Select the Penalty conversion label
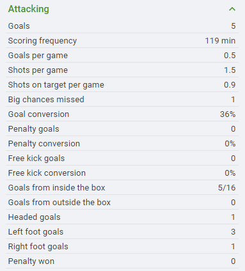The height and width of the screenshot is (271, 245). tap(44, 144)
